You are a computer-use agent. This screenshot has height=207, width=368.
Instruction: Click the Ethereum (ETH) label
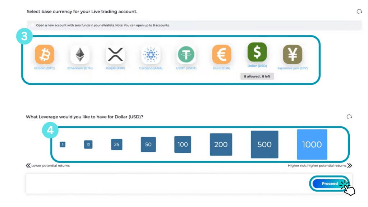point(80,68)
